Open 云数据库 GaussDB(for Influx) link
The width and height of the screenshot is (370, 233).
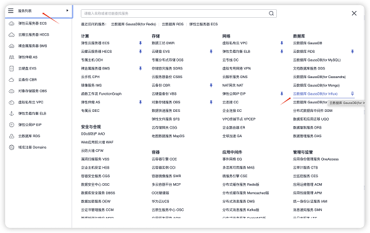pyautogui.click(x=315, y=93)
